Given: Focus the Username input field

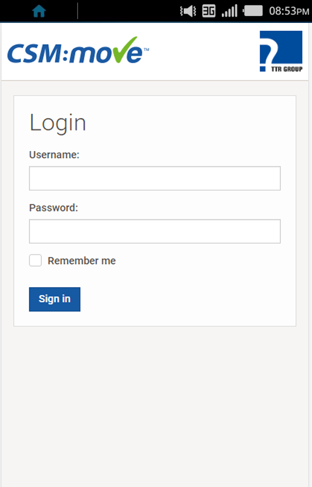Looking at the screenshot, I should (x=155, y=178).
